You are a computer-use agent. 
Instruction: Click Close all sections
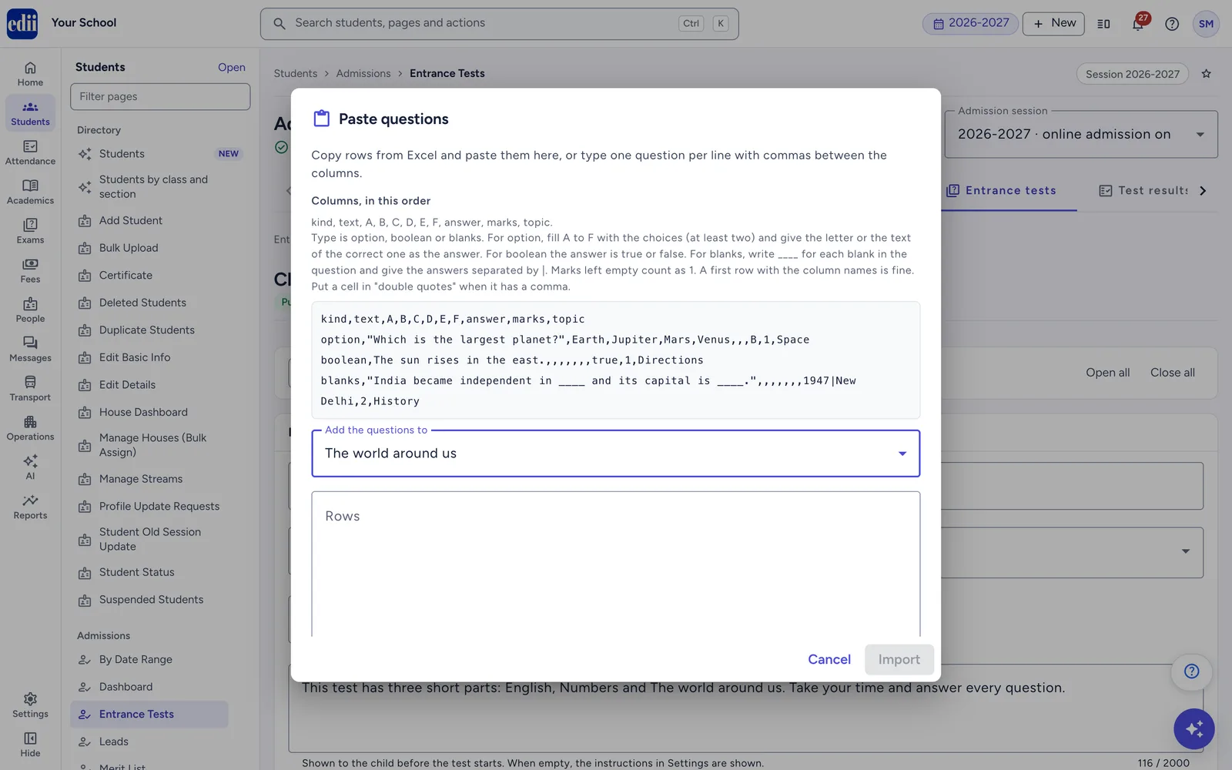(x=1173, y=373)
